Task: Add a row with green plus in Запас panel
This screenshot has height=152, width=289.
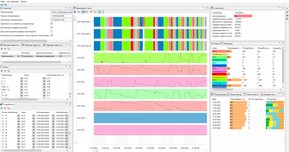Action: (2, 71)
